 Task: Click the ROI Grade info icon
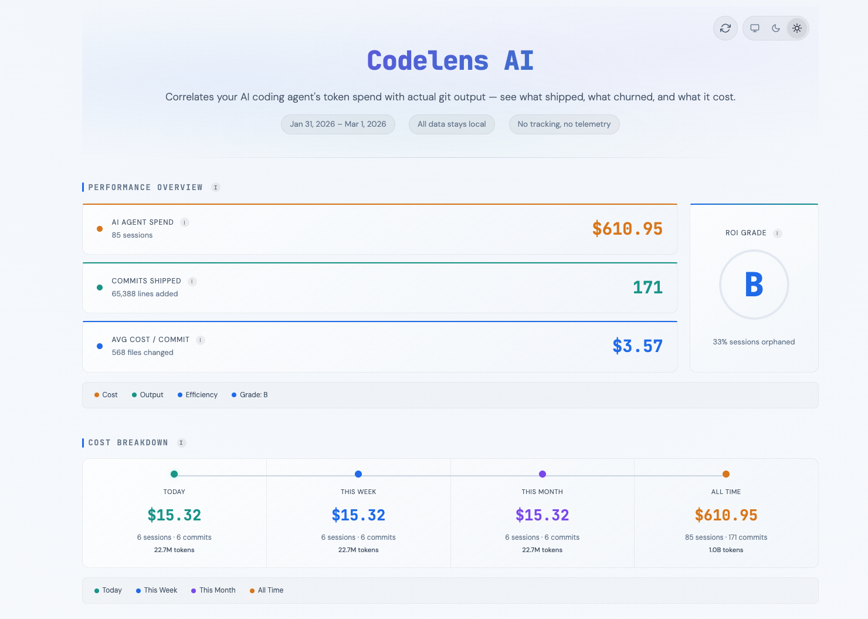click(x=778, y=233)
